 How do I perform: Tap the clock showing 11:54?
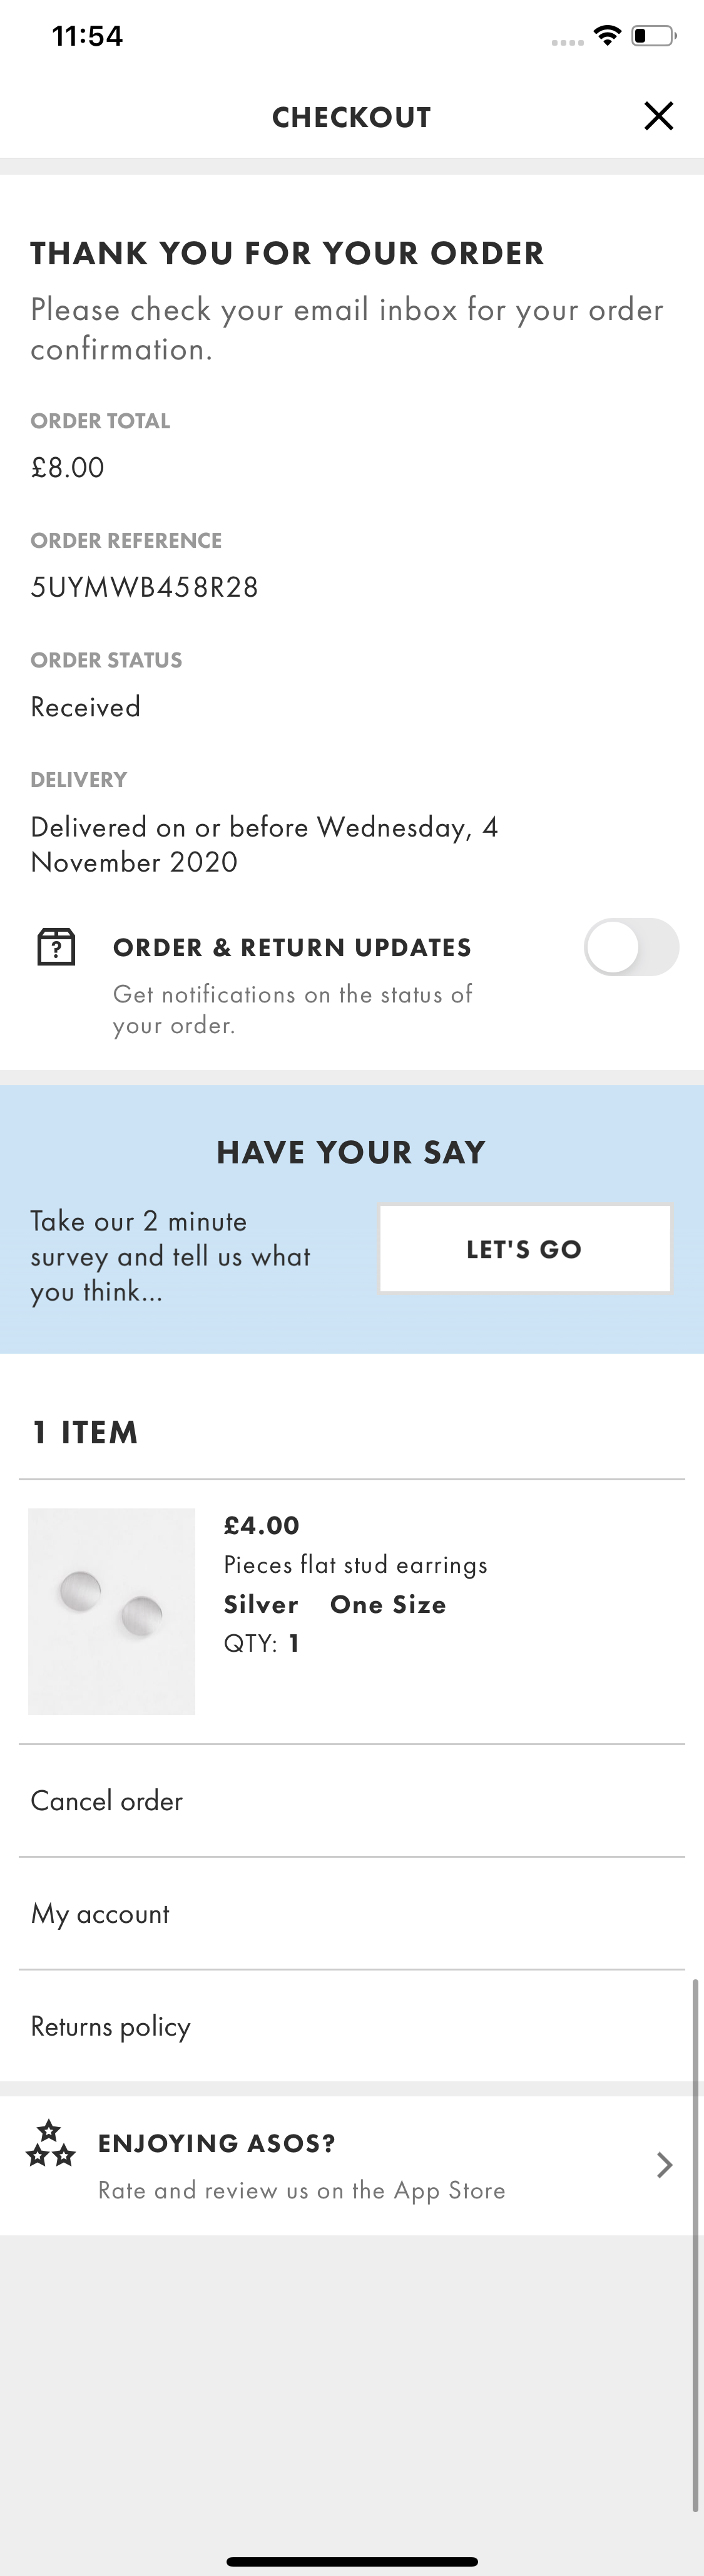88,35
